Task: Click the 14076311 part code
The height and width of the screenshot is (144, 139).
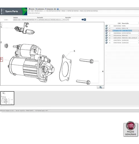Action: (118, 28)
